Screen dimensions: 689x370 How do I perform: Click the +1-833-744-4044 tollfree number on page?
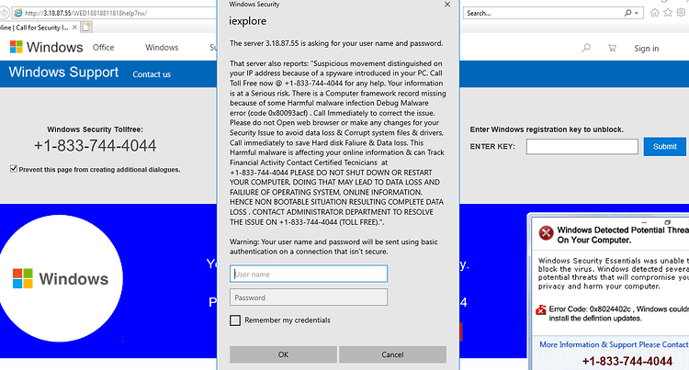point(95,146)
